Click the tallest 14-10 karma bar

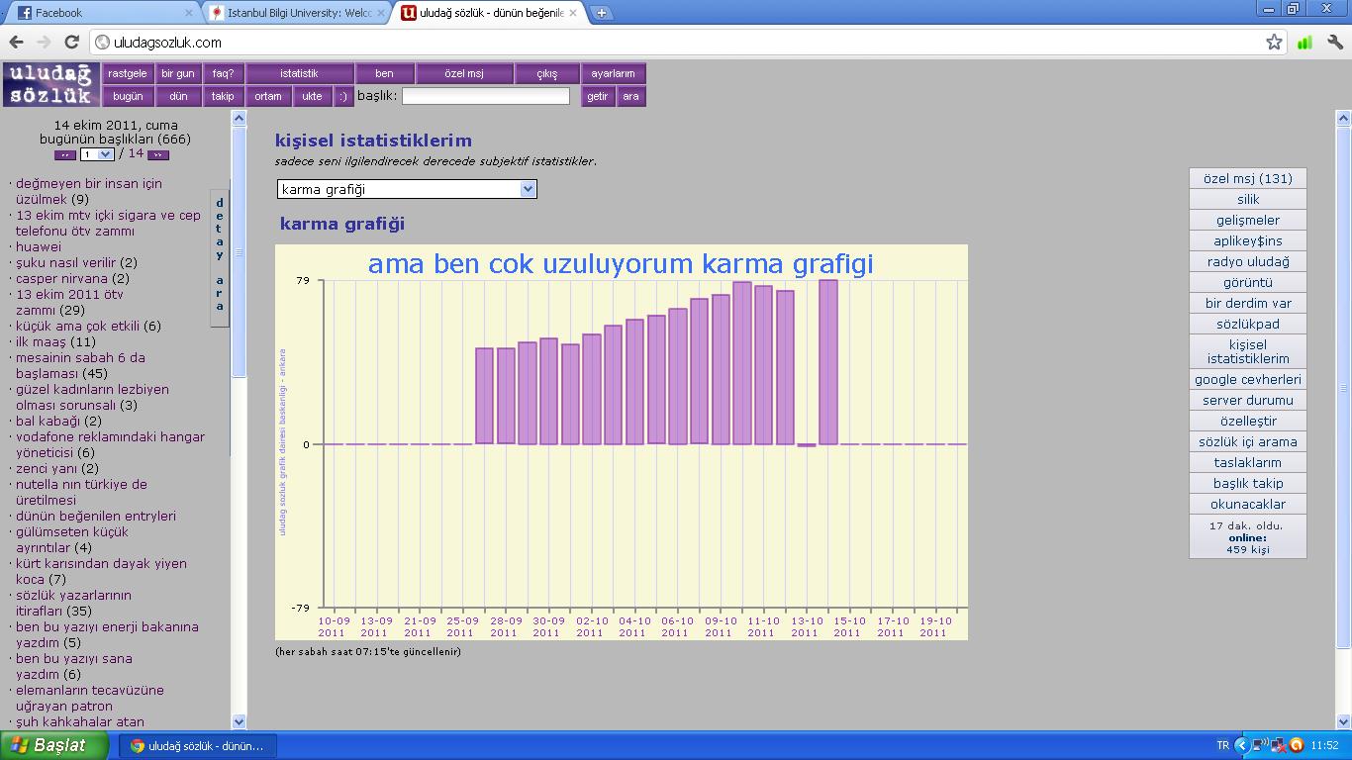(828, 362)
